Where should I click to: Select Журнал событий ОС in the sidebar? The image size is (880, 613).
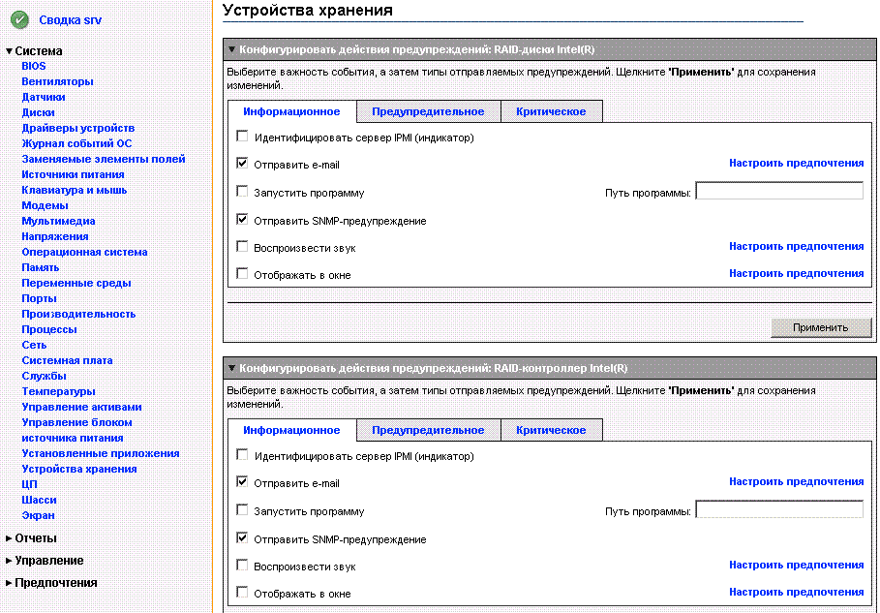pos(76,143)
